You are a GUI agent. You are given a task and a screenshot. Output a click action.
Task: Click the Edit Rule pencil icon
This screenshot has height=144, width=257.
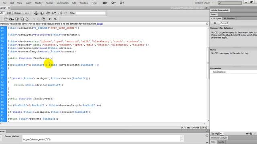click(x=254, y=134)
